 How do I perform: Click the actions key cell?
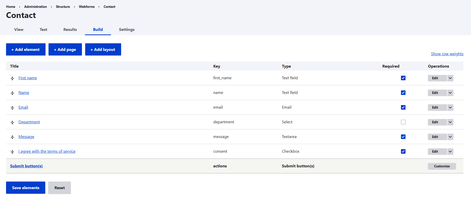220,166
